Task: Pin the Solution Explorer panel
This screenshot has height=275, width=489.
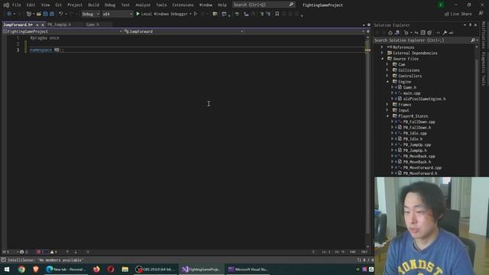Action: click(470, 25)
